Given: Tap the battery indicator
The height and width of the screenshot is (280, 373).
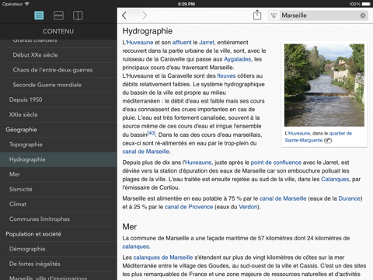Looking at the screenshot, I should click(366, 4).
